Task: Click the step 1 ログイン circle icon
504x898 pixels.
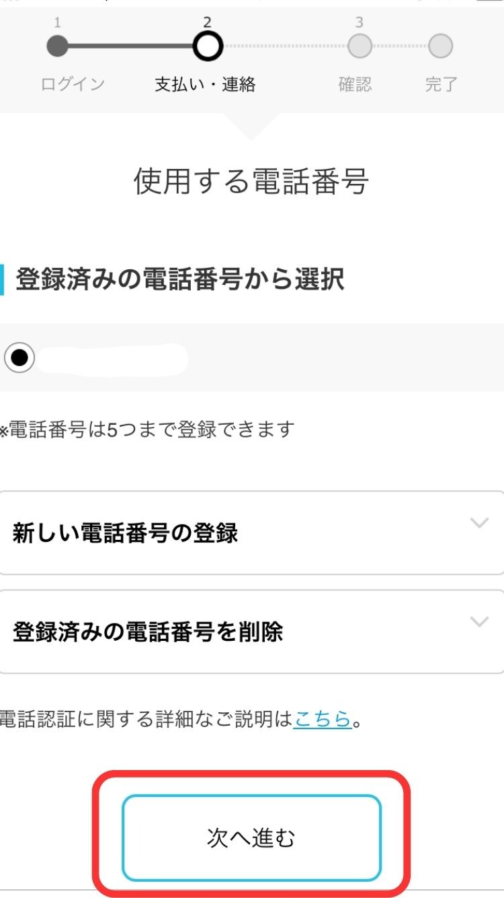Action: point(57,46)
